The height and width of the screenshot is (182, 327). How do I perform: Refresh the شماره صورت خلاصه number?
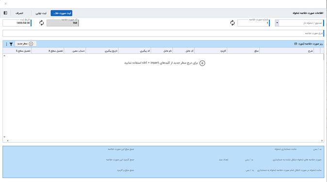pyautogui.click(x=232, y=23)
